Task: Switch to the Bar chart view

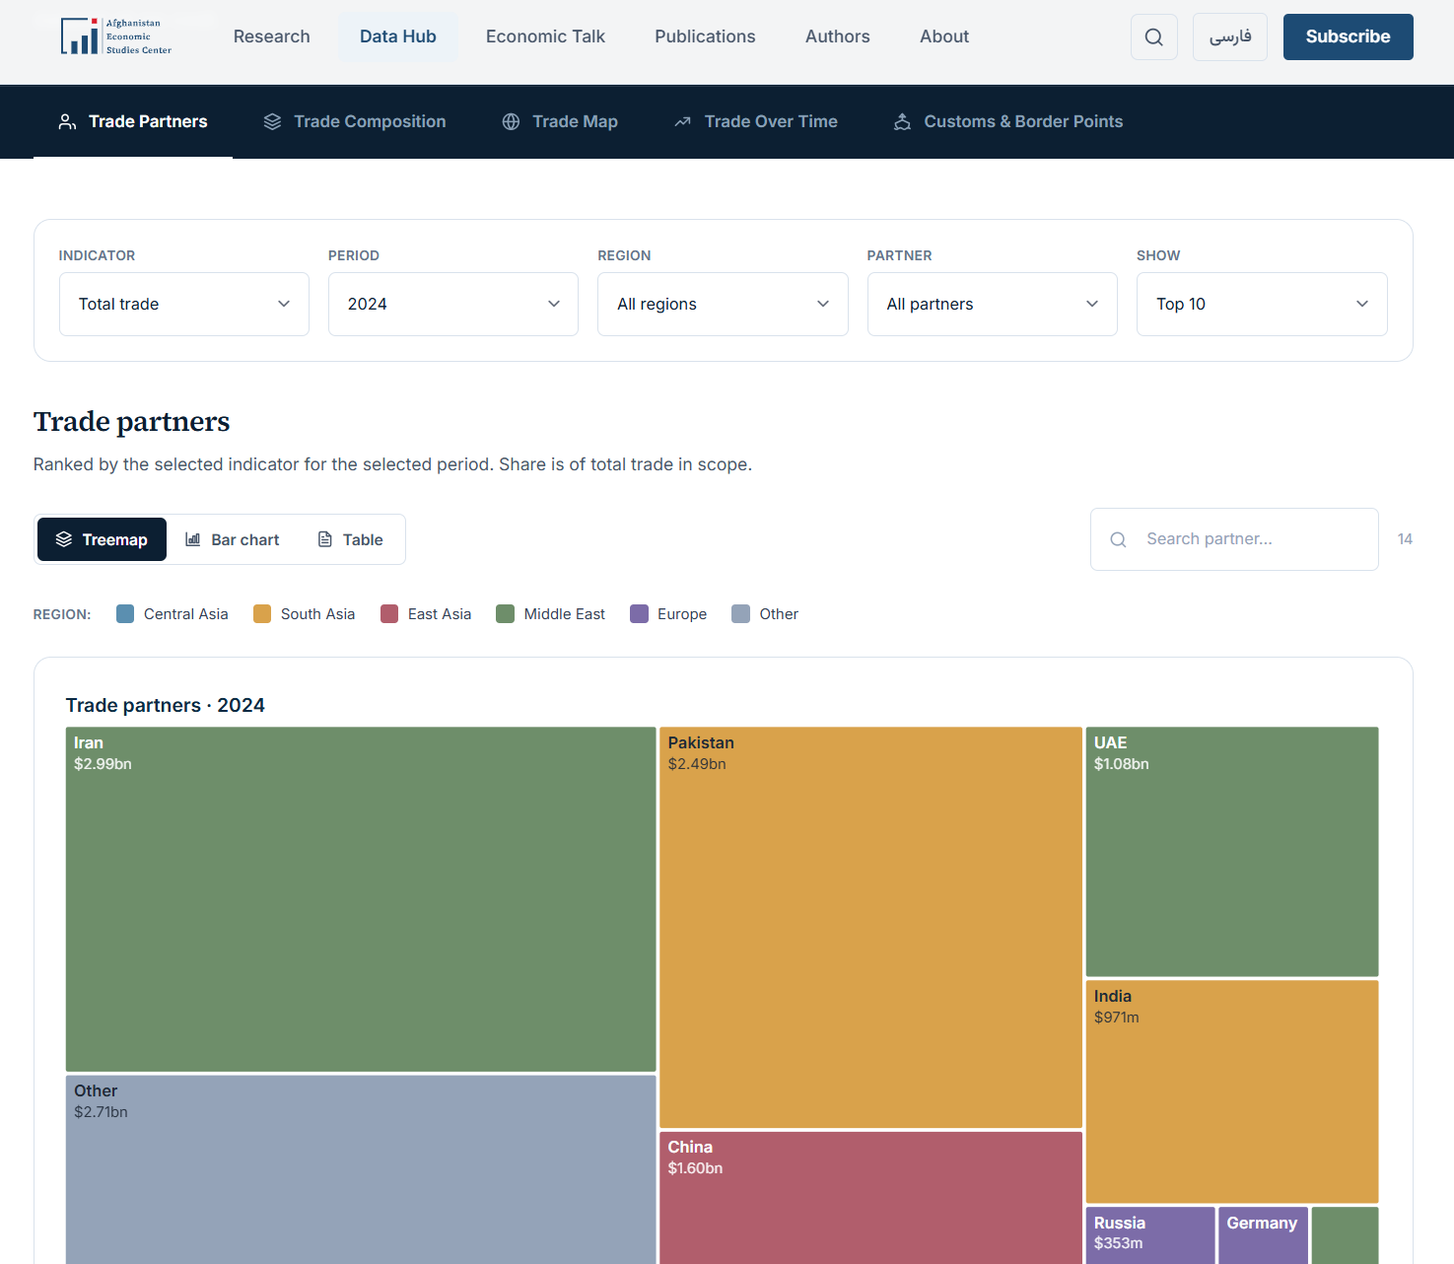Action: tap(233, 539)
